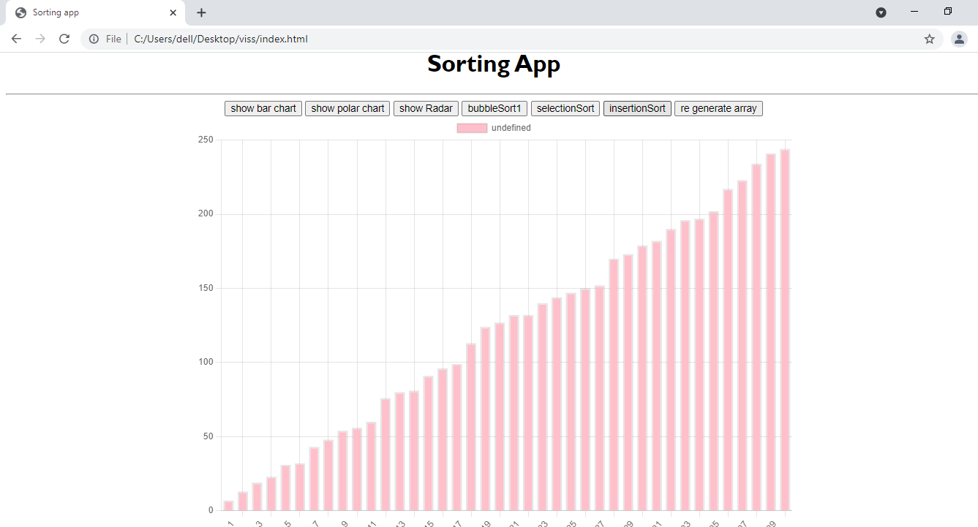Run selectionSort
978x527 pixels.
click(565, 108)
